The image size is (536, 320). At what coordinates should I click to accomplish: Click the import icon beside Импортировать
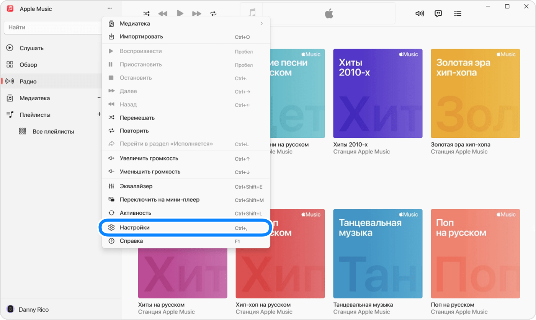pos(111,37)
